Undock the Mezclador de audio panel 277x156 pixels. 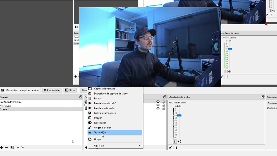click(x=263, y=97)
